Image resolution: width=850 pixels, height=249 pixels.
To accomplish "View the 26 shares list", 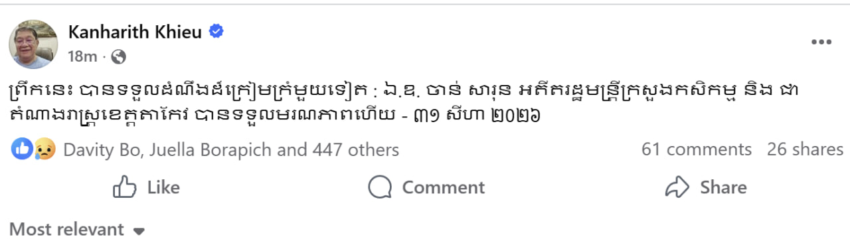I will pyautogui.click(x=805, y=149).
